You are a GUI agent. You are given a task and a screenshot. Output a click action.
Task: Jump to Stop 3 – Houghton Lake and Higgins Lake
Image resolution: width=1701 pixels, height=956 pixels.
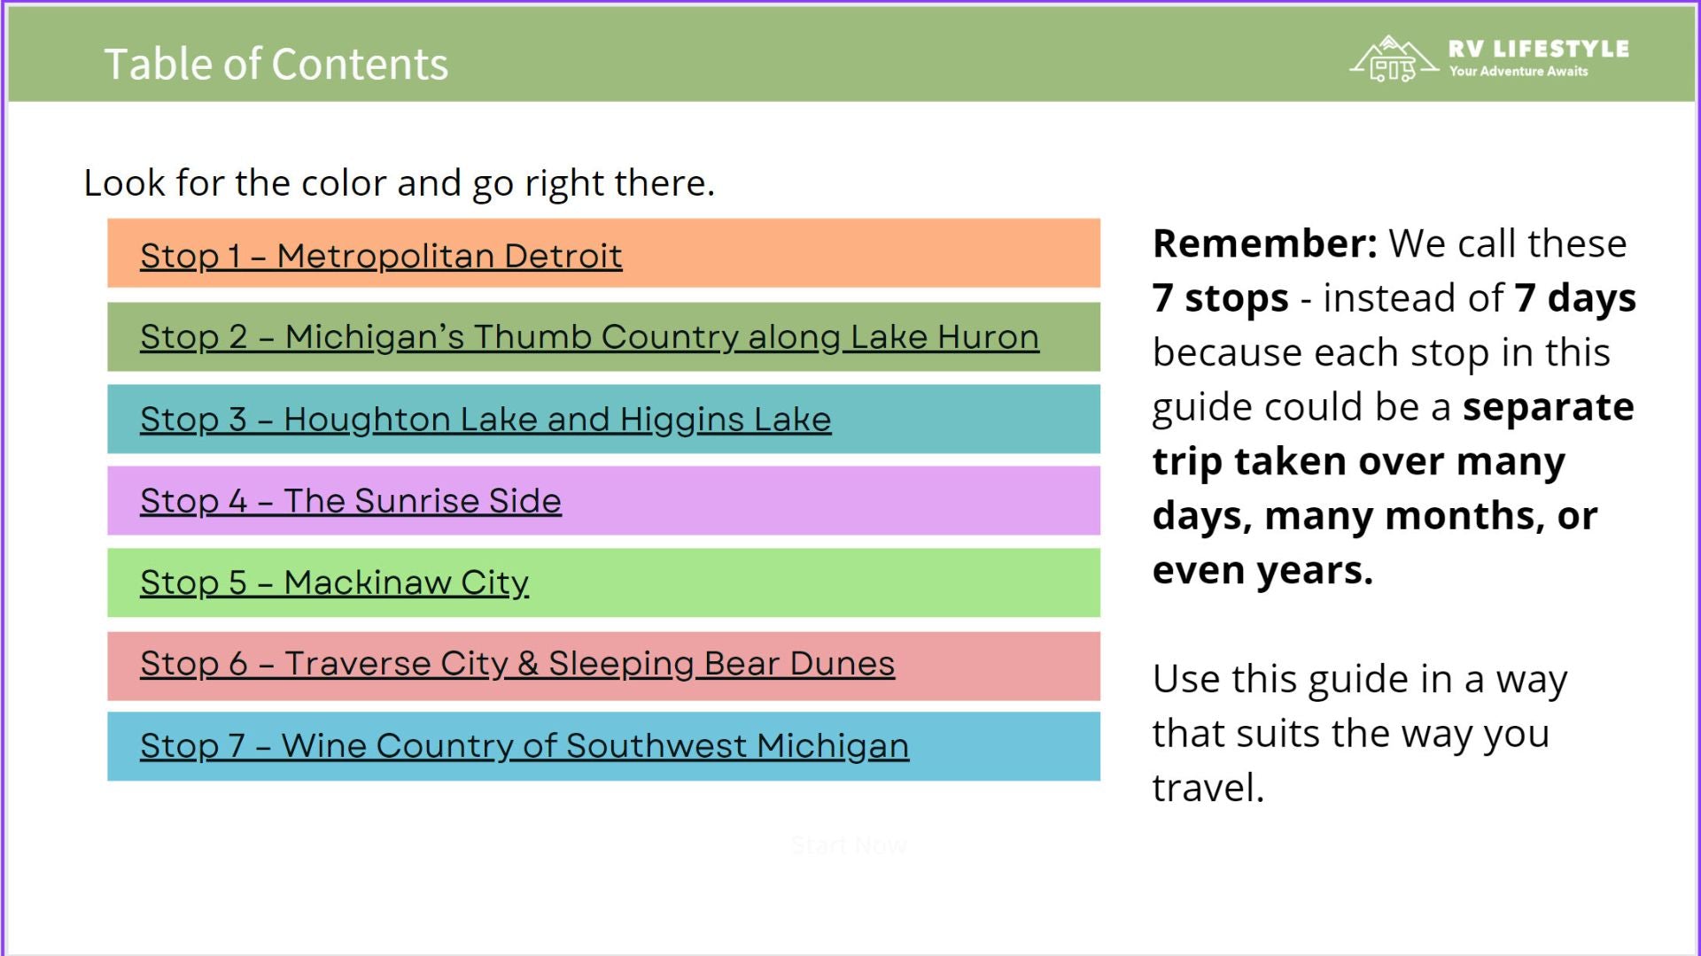click(x=485, y=420)
